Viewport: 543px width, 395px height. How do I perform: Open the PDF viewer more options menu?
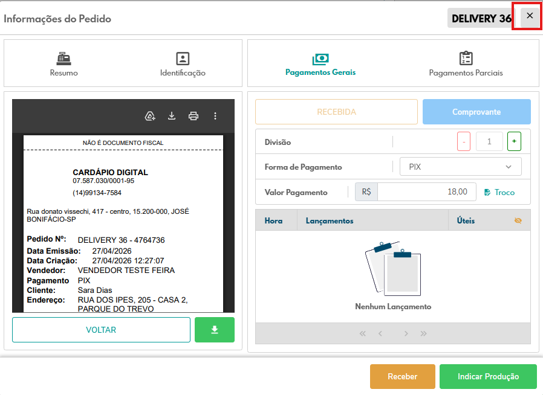[215, 116]
